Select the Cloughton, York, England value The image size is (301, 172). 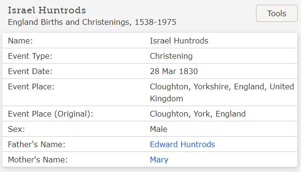[x=198, y=114]
